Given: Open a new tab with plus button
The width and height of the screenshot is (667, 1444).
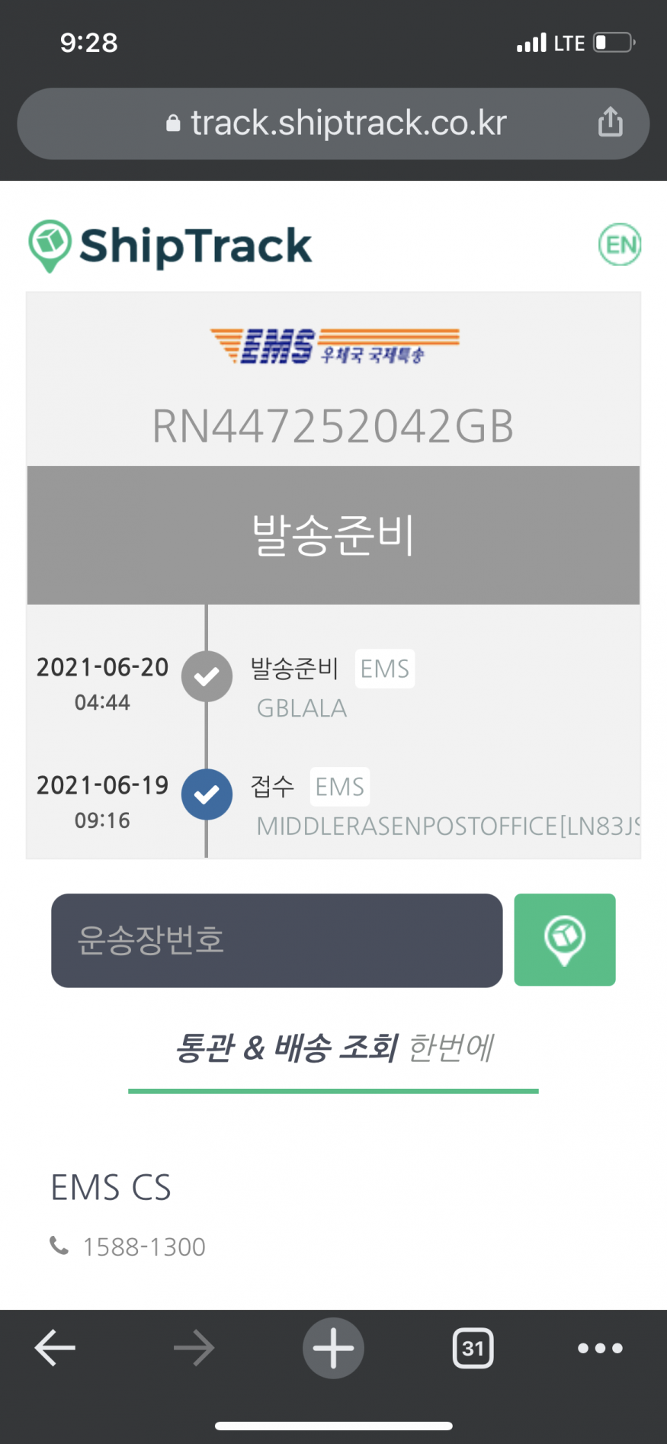Looking at the screenshot, I should pos(333,1348).
